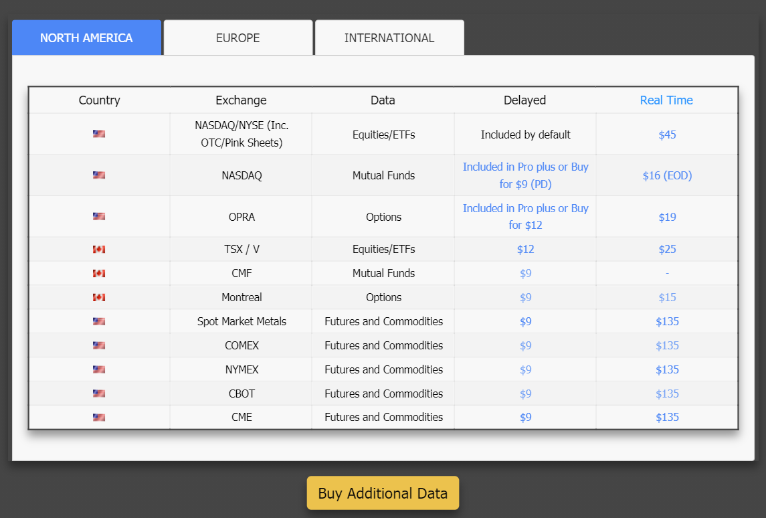Click the $135 Real Time price for NYMEX
The height and width of the screenshot is (518, 766).
[x=666, y=369]
